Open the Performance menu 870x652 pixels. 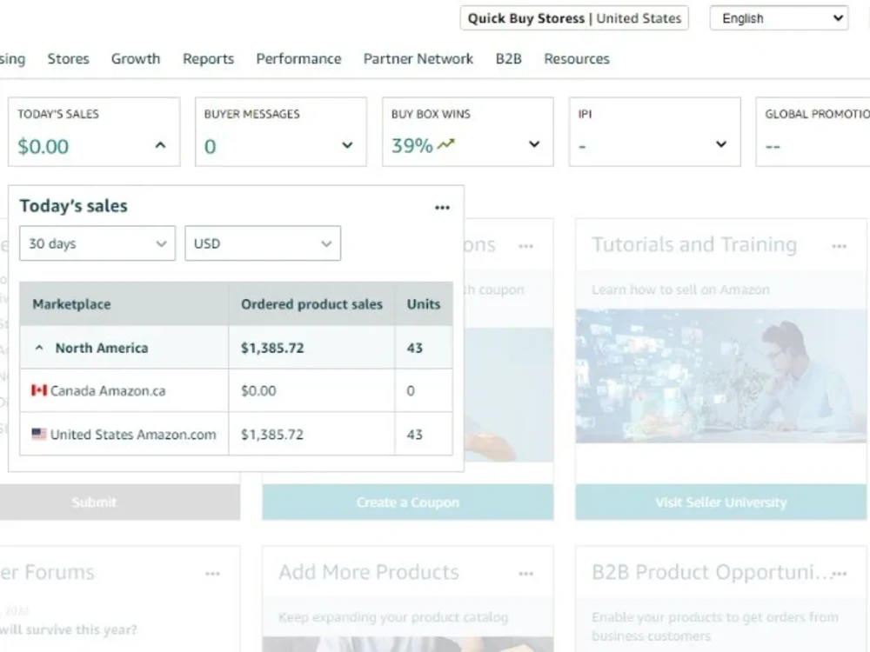tap(298, 59)
